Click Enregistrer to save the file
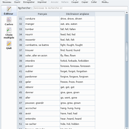The width and height of the screenshot is (129, 129). coord(29,2)
